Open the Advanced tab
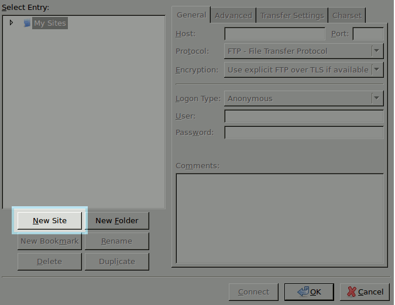Screen dimensions: 395x305 (233, 16)
